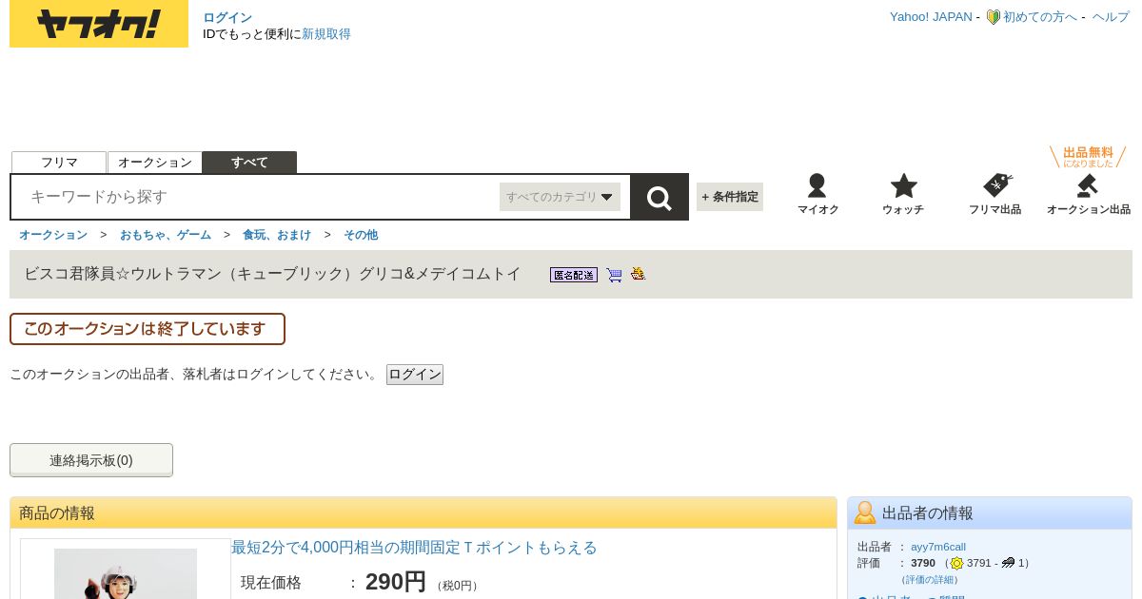
Task: Open seller ayy7m6call profile link
Action: point(938,547)
